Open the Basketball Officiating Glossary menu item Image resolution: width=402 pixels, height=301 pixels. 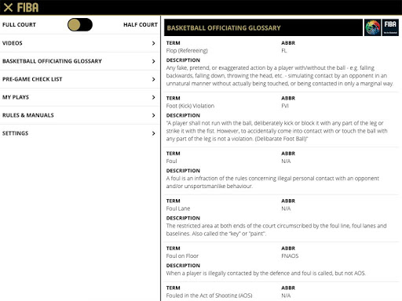[80, 61]
